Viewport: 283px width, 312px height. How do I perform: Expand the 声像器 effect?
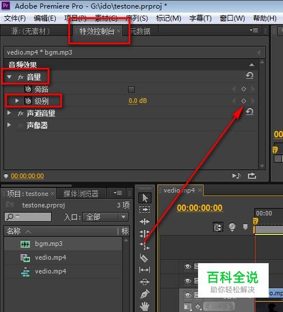9,125
